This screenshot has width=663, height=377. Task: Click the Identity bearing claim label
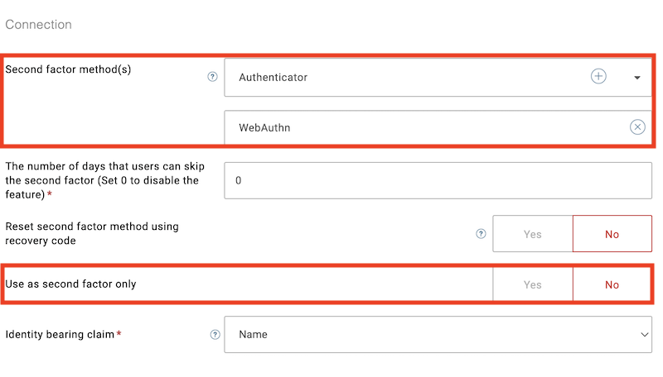60,334
